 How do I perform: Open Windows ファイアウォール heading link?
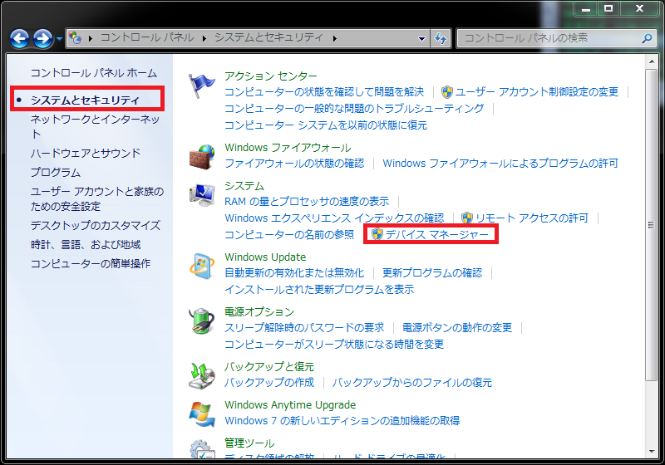coord(288,148)
